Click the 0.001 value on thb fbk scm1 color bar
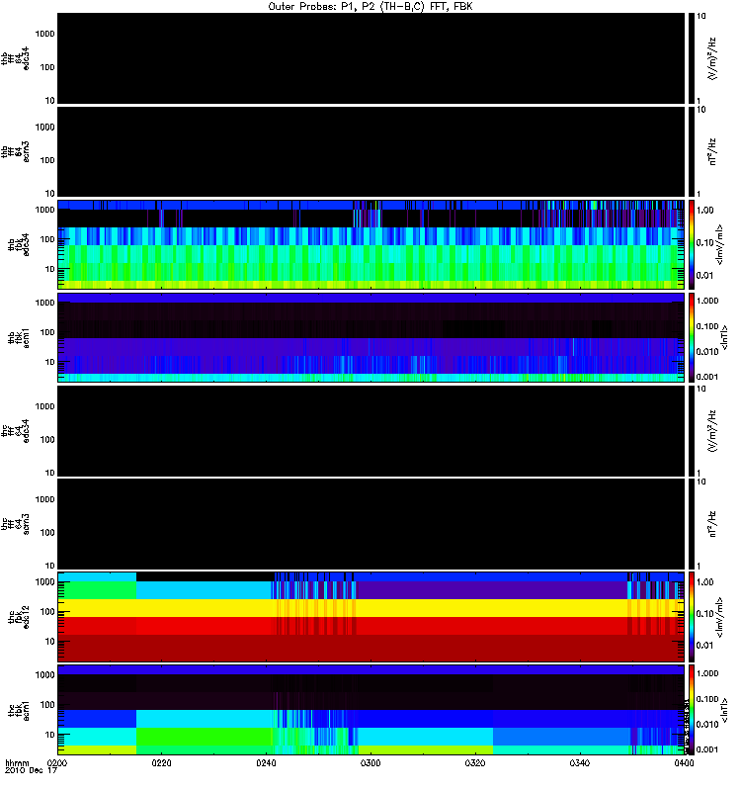 point(707,377)
